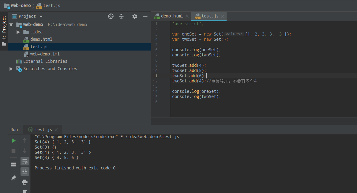Screen dimensions: 357x193
Task: Click the Up the stack trace arrow
Action: (x=25, y=140)
